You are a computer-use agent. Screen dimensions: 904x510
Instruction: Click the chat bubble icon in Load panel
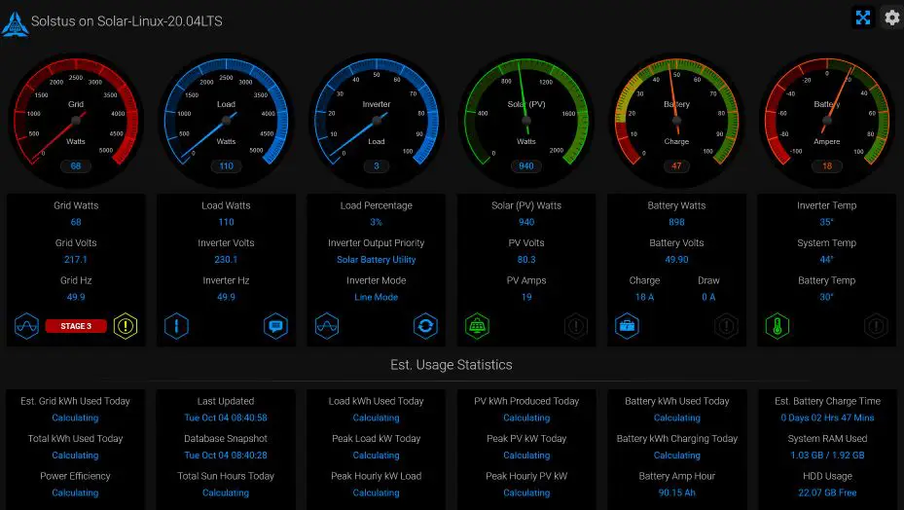pyautogui.click(x=275, y=326)
